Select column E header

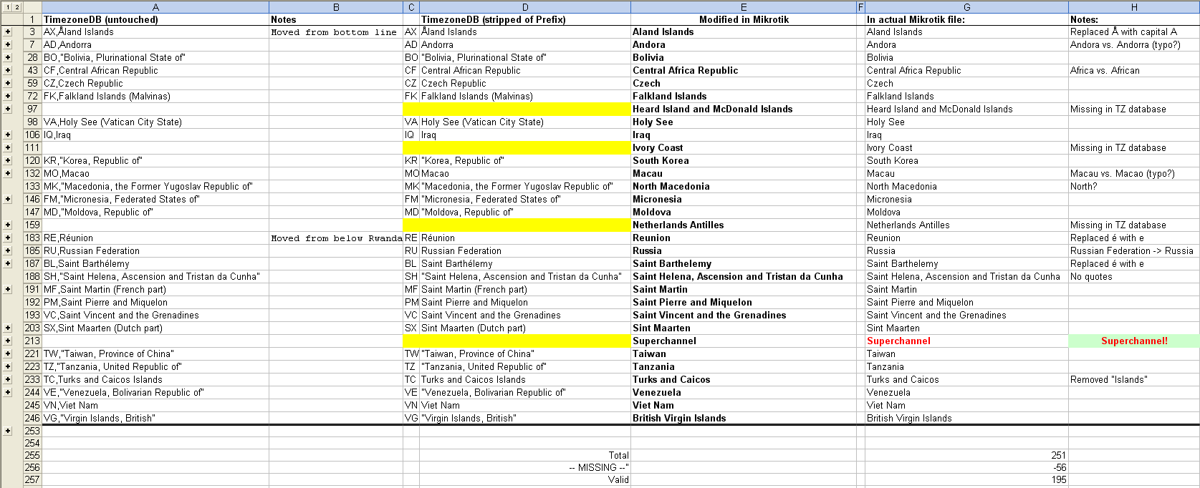pyautogui.click(x=744, y=6)
